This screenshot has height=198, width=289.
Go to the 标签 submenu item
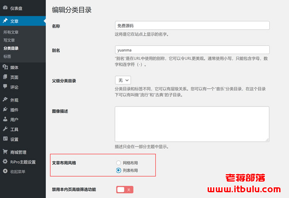[x=7, y=57]
